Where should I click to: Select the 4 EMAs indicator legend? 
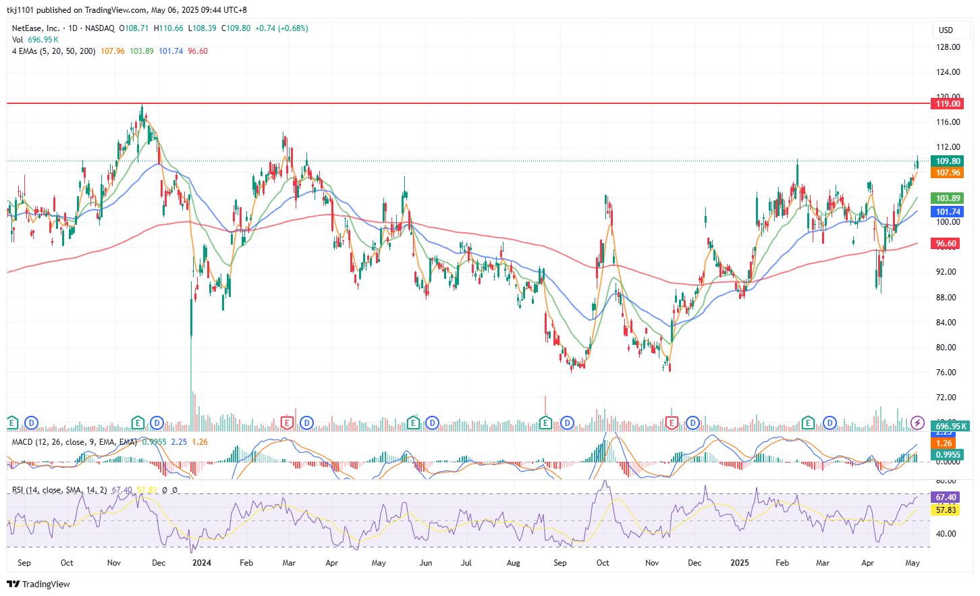(x=53, y=51)
